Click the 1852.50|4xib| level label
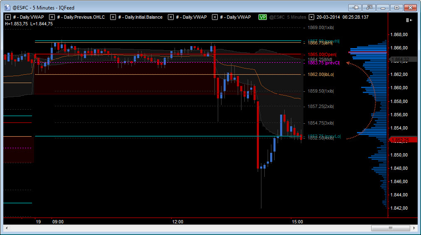The image size is (421, 235). 320,138
